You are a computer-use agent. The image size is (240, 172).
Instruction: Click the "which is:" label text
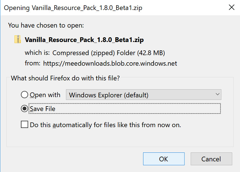[37, 53]
